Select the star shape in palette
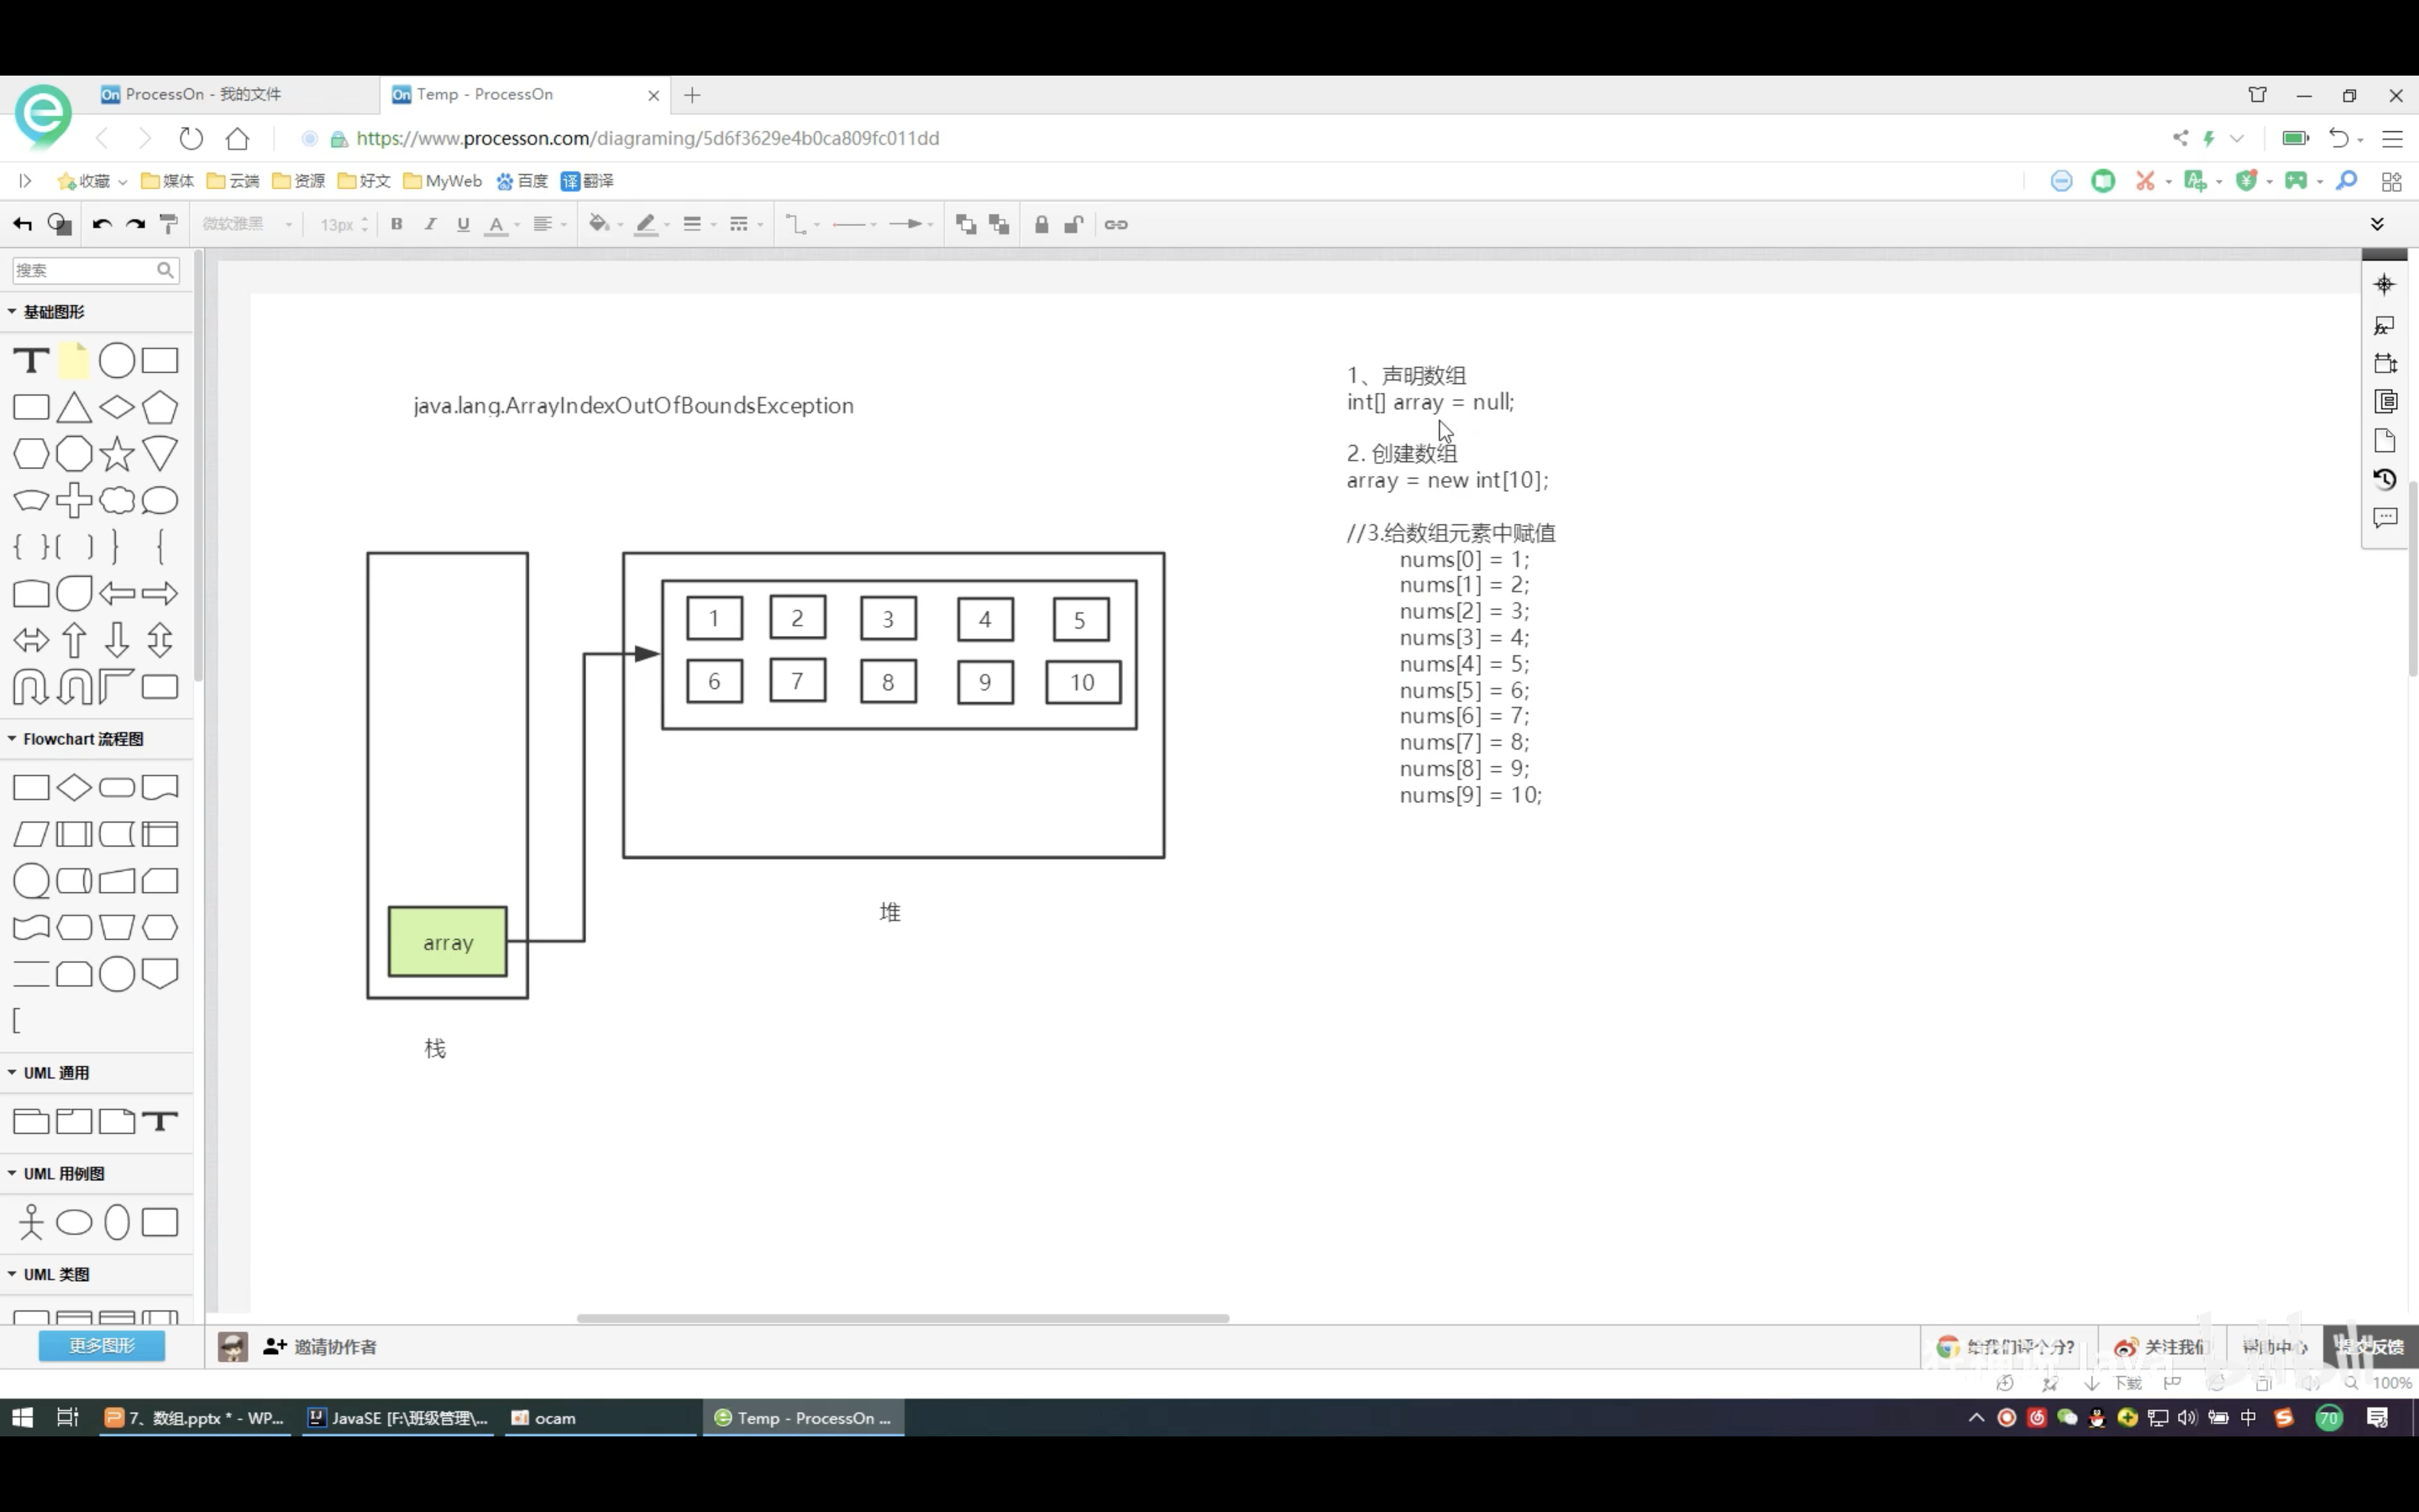Screen dimensions: 2419x1512 pos(117,454)
